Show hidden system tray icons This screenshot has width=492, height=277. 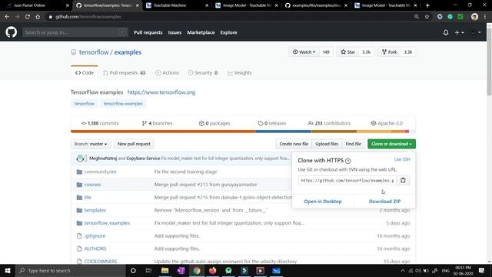click(403, 270)
